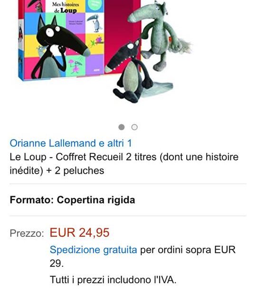
Task: Switch to the second image dot
Action: coord(134,127)
